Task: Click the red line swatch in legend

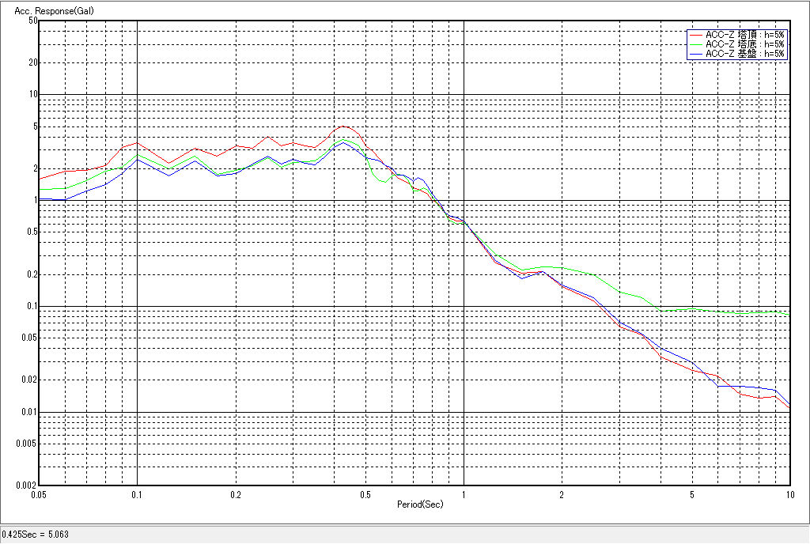Action: click(x=695, y=35)
